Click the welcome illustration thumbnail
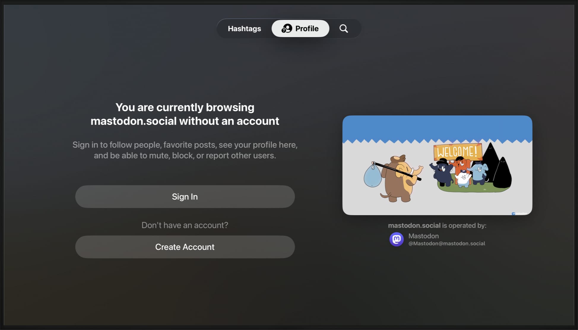This screenshot has height=330, width=578. [x=437, y=165]
